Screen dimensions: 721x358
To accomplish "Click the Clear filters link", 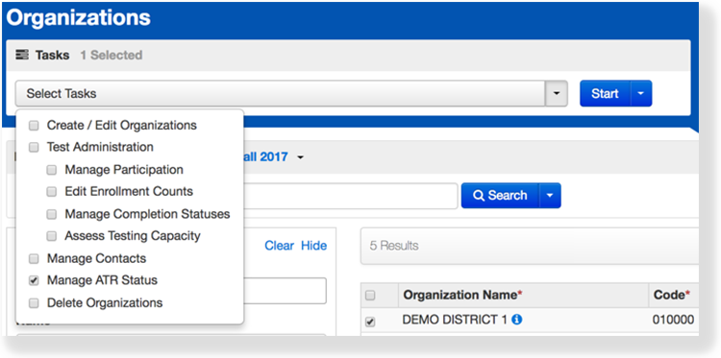I will point(279,246).
